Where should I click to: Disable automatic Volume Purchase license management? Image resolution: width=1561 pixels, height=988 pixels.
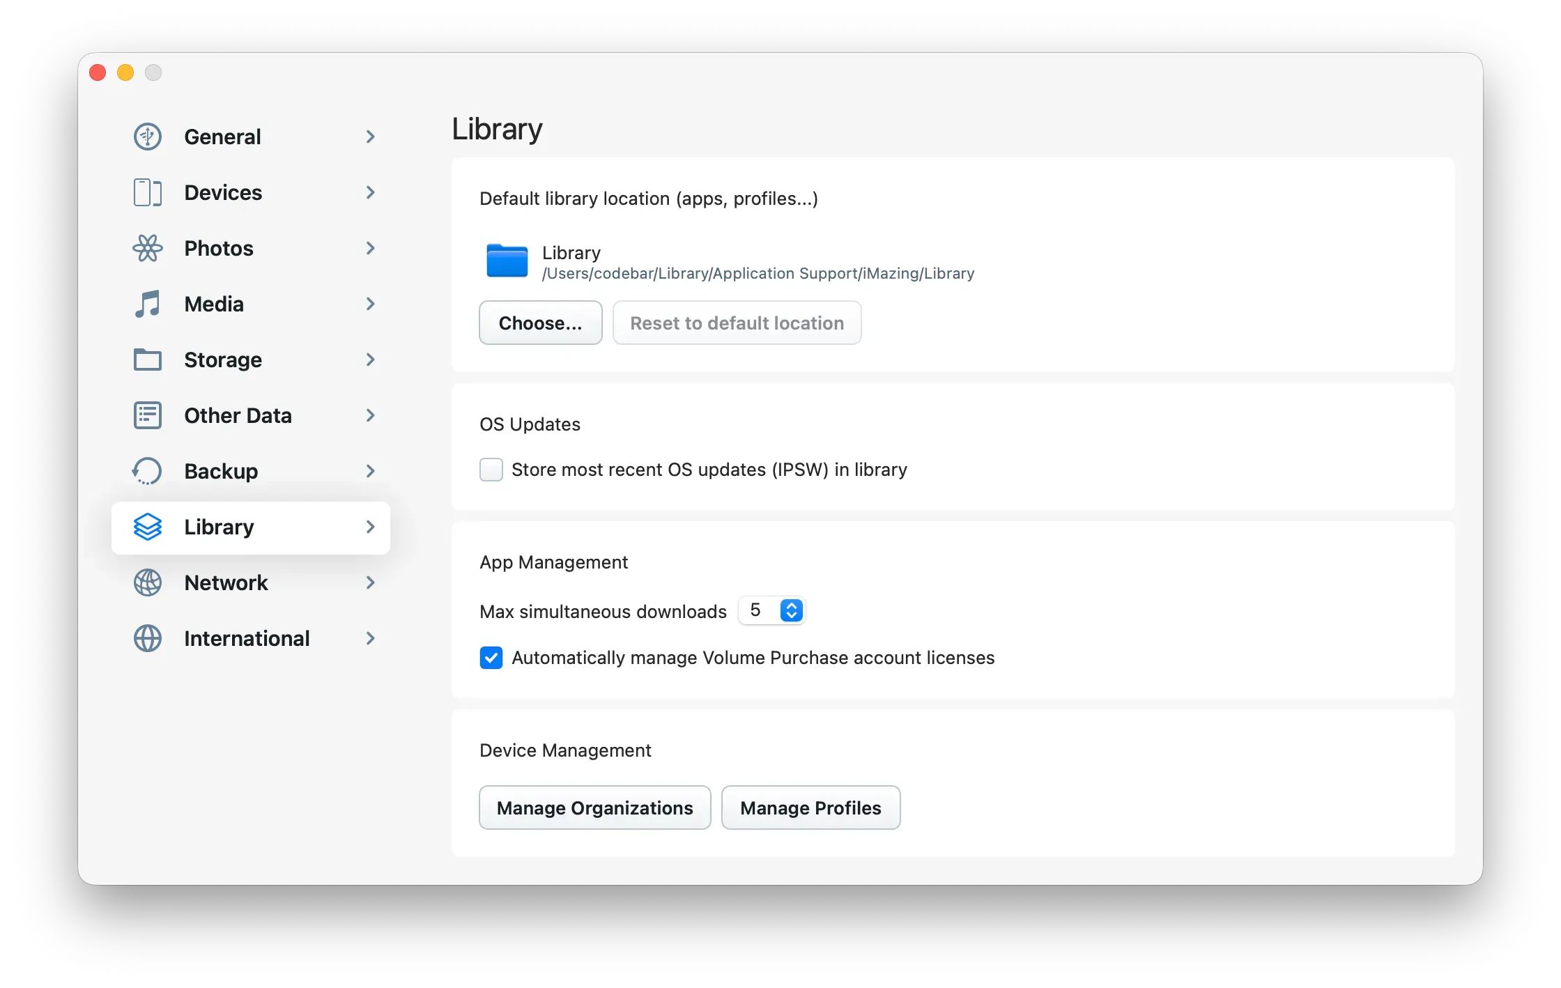(491, 658)
